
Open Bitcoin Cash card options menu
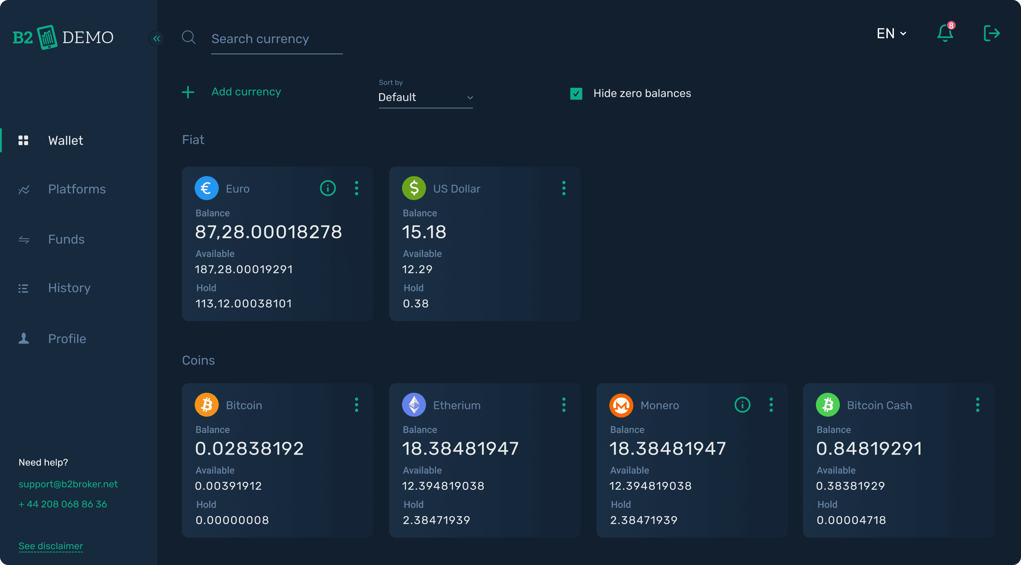977,405
